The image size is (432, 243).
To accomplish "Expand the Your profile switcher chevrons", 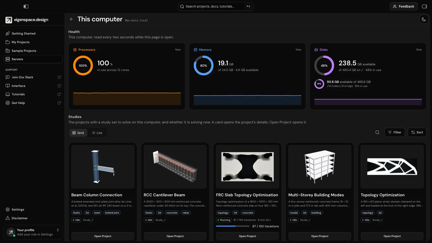I will (58, 230).
